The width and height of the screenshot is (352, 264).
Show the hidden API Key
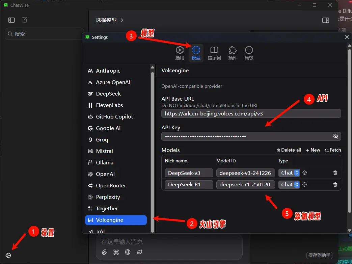(x=335, y=136)
